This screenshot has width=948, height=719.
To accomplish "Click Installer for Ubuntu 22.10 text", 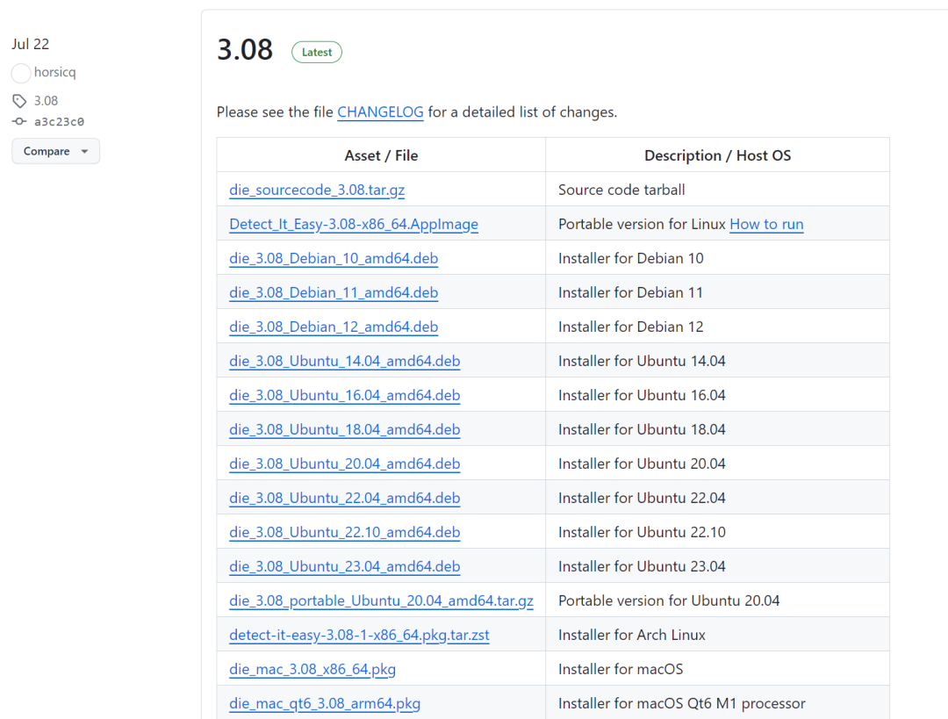I will tap(642, 532).
